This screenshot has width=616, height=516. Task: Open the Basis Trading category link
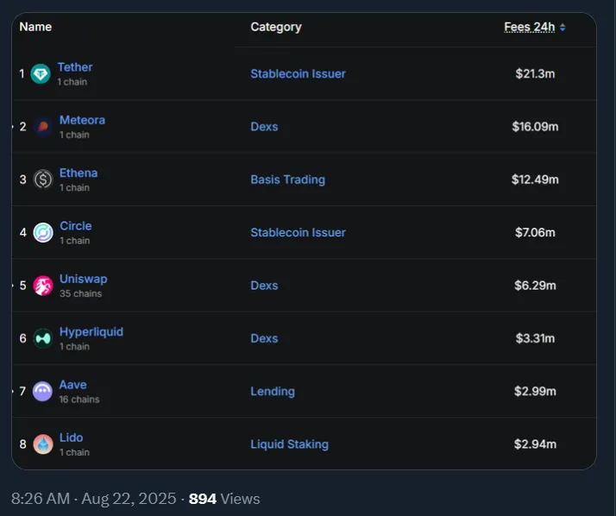[287, 179]
